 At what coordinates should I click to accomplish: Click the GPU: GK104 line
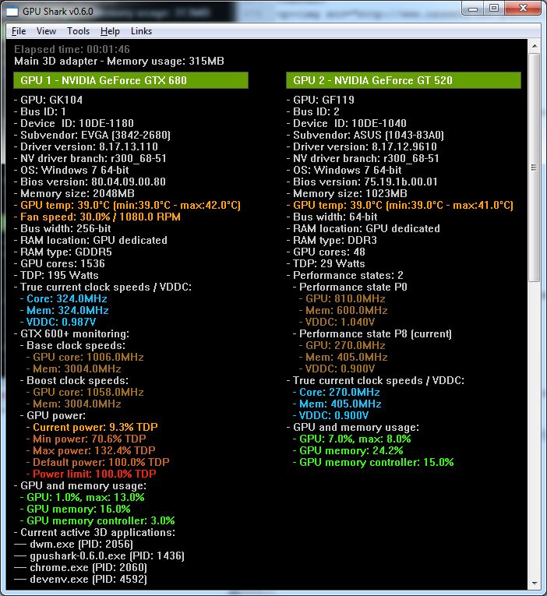point(48,100)
